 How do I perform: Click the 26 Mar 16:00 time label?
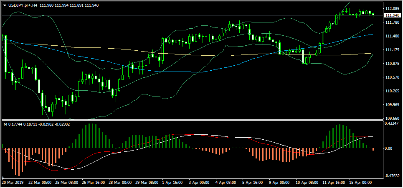click(x=94, y=183)
